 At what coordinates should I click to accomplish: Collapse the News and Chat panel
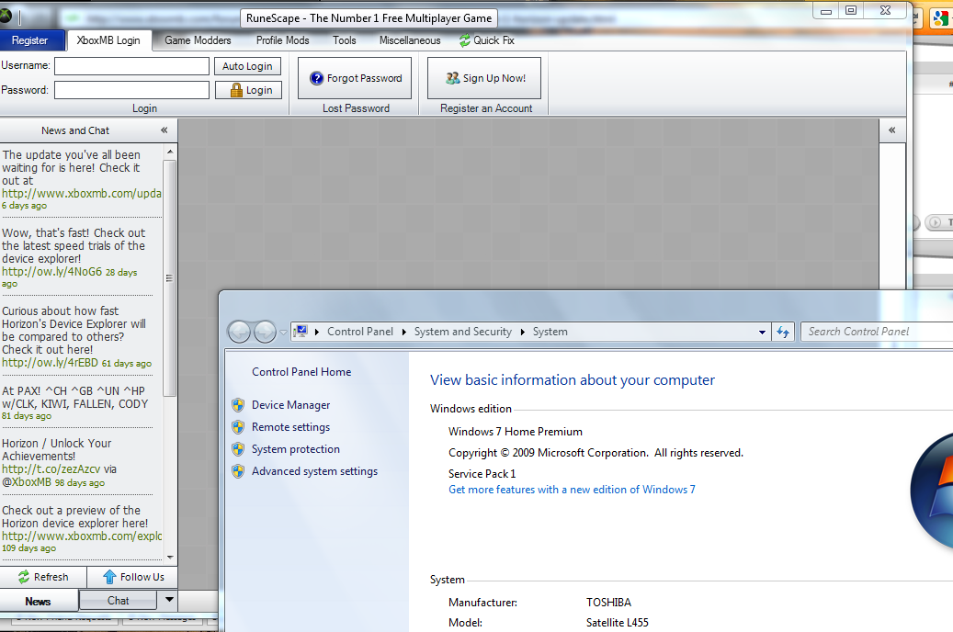[164, 130]
